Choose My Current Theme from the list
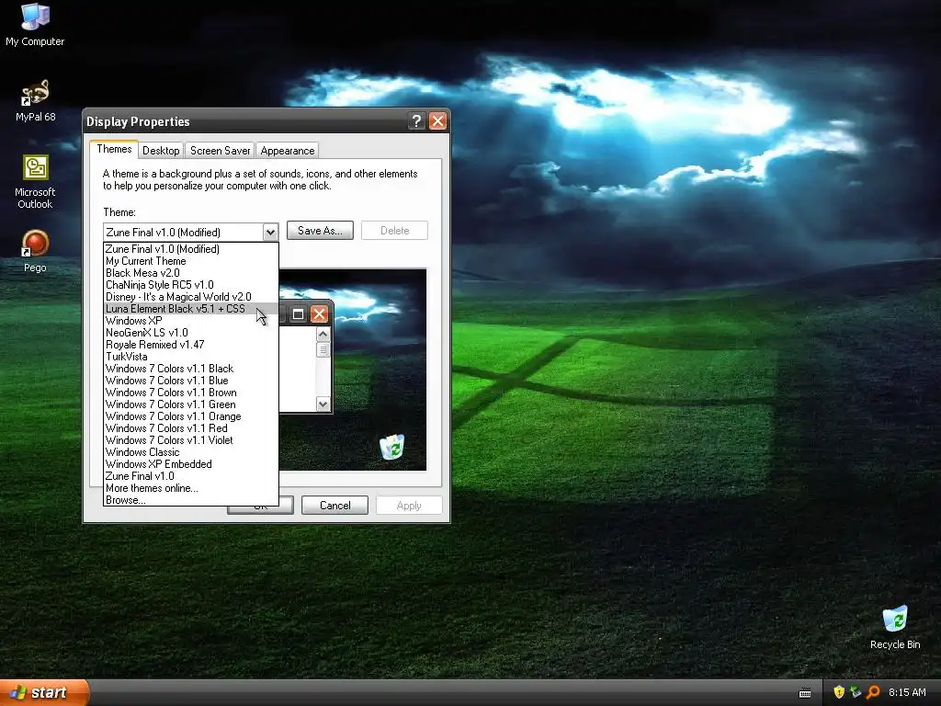 (191, 261)
